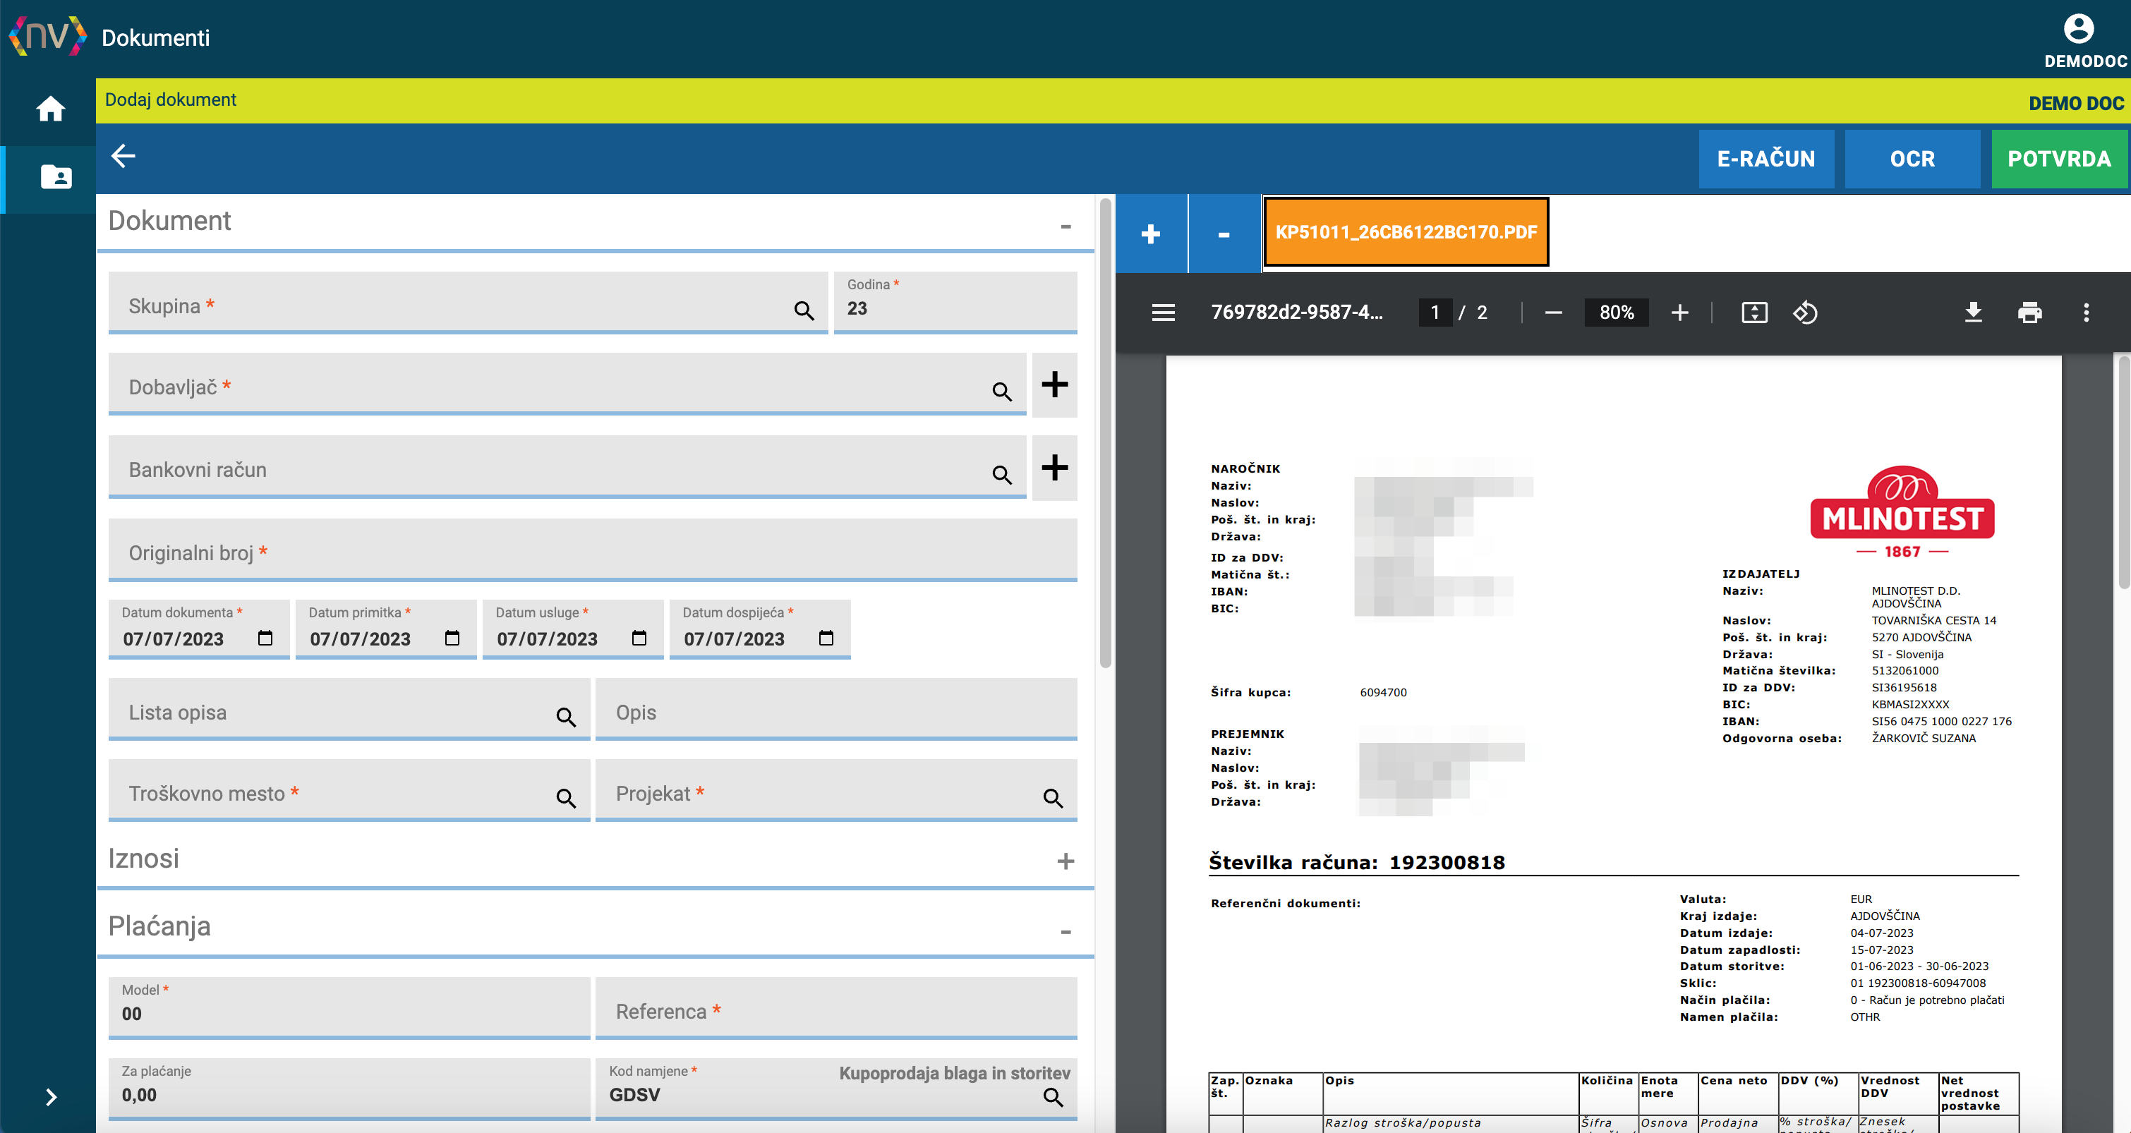Image resolution: width=2131 pixels, height=1133 pixels.
Task: Go to the Home icon in sidebar
Action: [x=51, y=109]
